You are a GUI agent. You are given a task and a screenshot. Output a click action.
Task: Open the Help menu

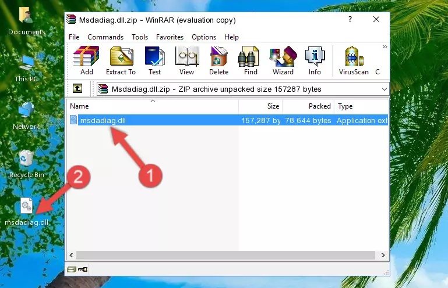tap(231, 37)
